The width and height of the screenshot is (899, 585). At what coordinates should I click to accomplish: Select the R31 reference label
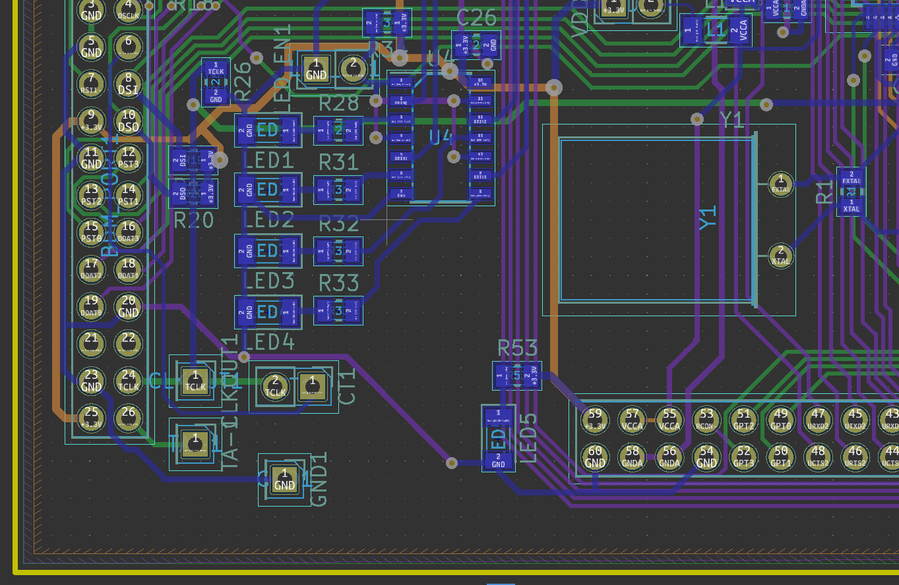click(x=339, y=162)
